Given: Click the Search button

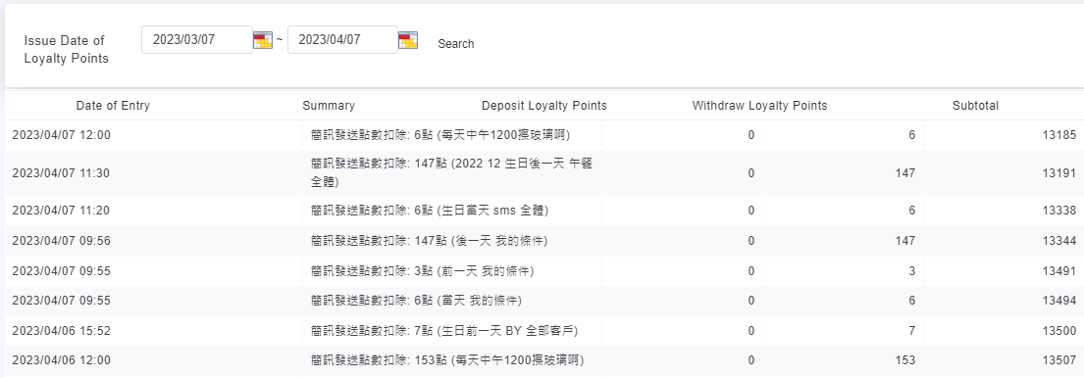Looking at the screenshot, I should tap(455, 43).
